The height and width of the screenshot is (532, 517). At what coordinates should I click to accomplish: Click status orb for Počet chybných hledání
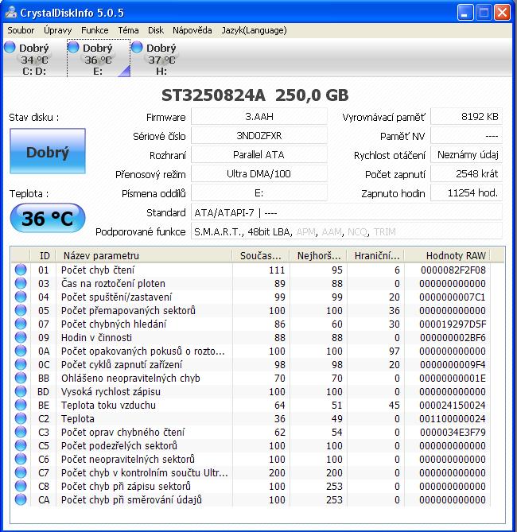pos(21,324)
